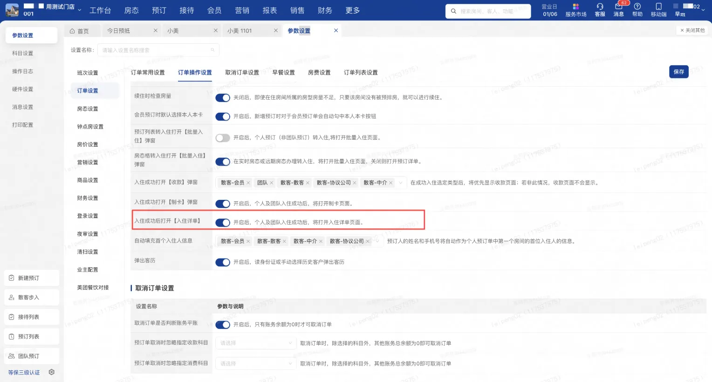Click the magnifier icon in 设置名称 search
The width and height of the screenshot is (712, 382).
(x=212, y=50)
